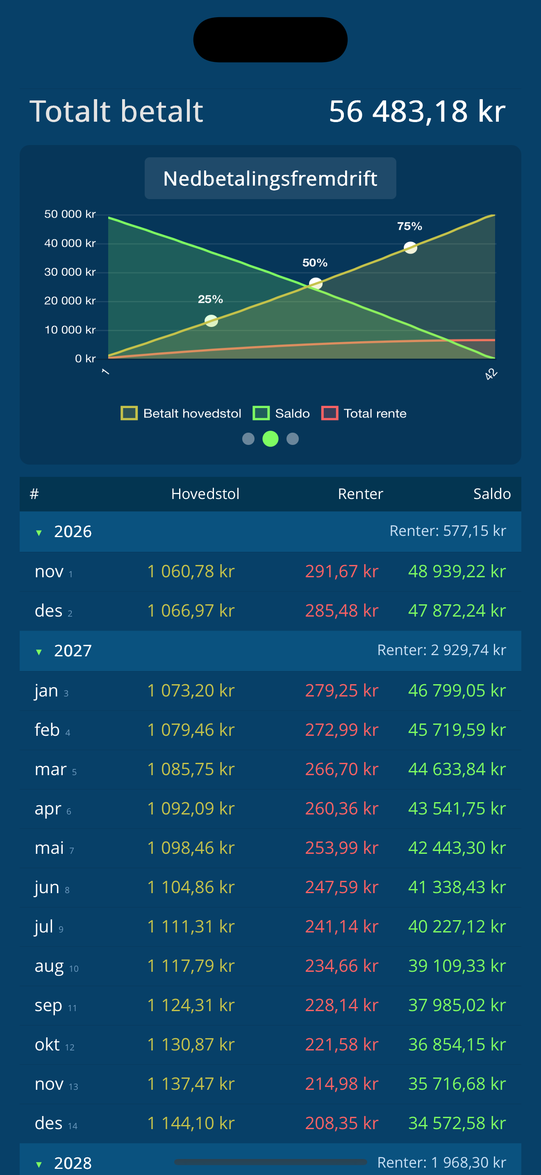This screenshot has width=541, height=1175.
Task: Select interest value 208,35 kr
Action: tap(342, 1123)
